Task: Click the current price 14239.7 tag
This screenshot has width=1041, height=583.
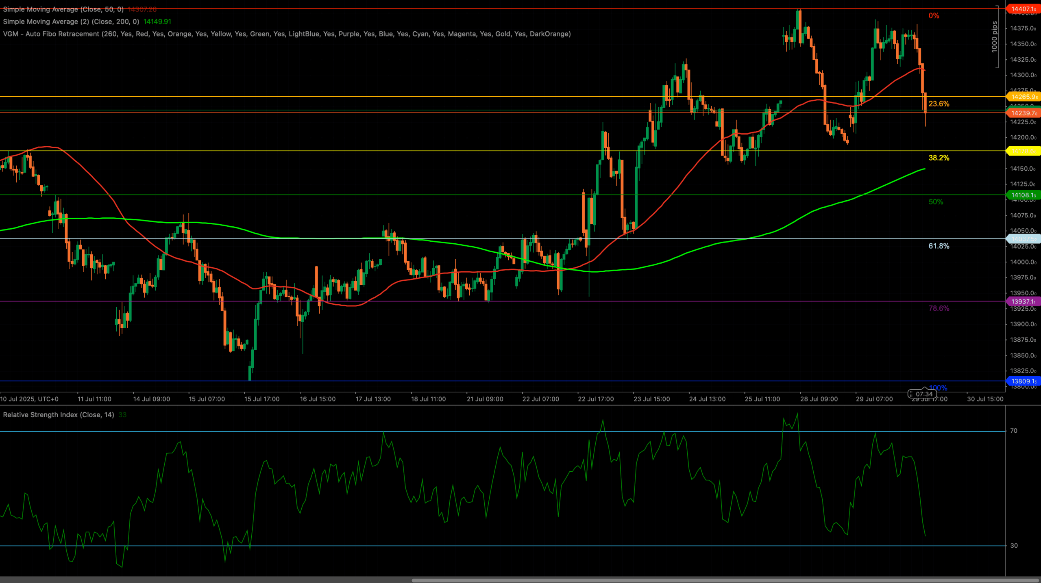Action: pos(1023,113)
